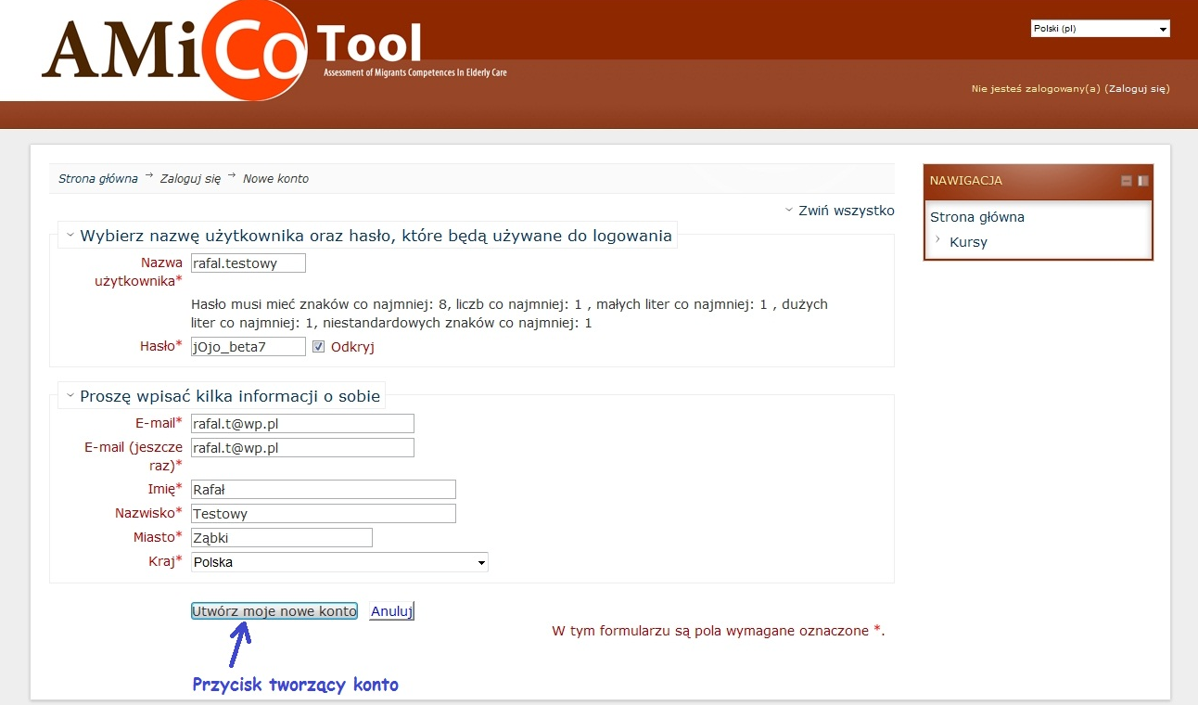This screenshot has width=1198, height=705.
Task: Go to Strona główna breadcrumb
Action: pyautogui.click(x=98, y=178)
